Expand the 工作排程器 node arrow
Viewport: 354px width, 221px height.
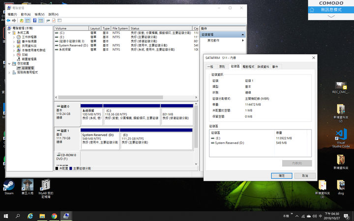click(x=14, y=37)
